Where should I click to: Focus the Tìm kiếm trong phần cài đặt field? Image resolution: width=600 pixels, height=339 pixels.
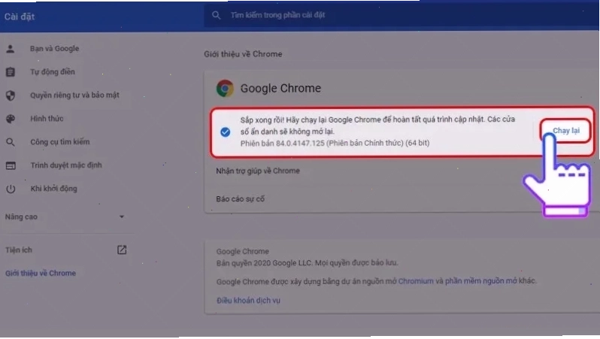[x=401, y=15]
